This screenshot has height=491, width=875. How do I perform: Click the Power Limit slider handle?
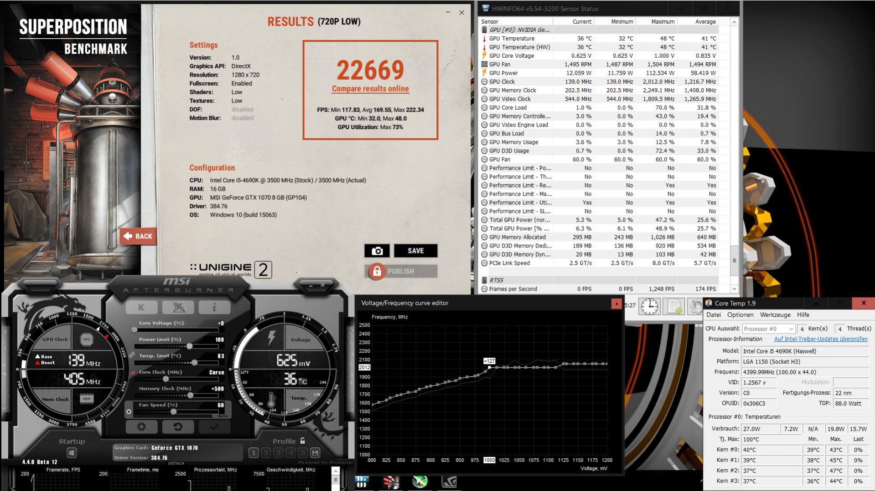pyautogui.click(x=189, y=346)
